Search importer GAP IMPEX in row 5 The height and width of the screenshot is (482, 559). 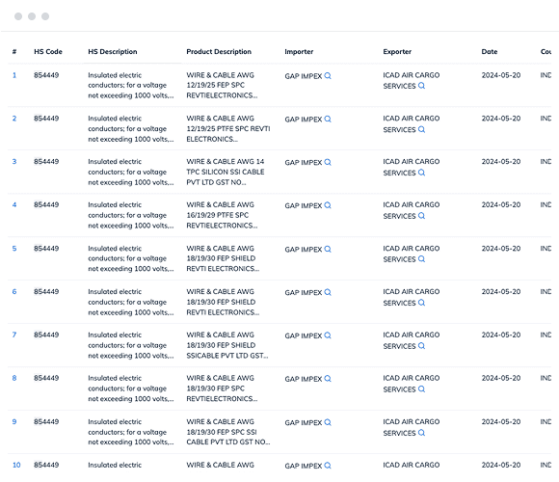328,250
